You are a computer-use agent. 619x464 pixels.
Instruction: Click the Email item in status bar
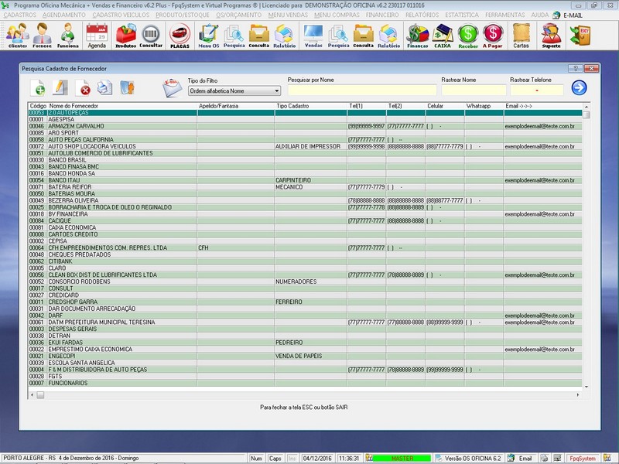point(521,459)
